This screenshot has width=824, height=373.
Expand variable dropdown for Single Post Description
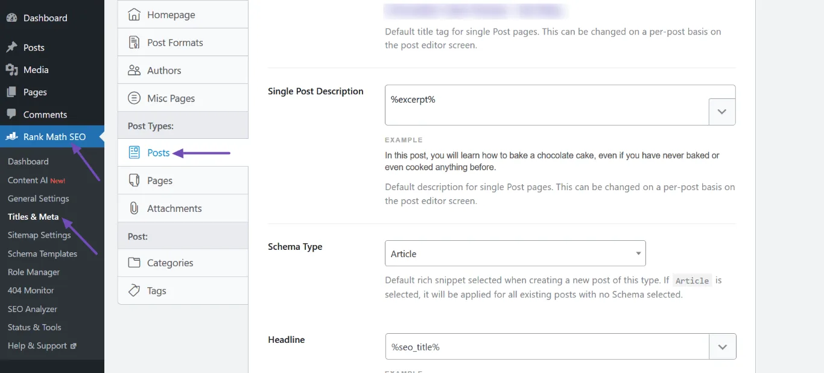tap(722, 112)
